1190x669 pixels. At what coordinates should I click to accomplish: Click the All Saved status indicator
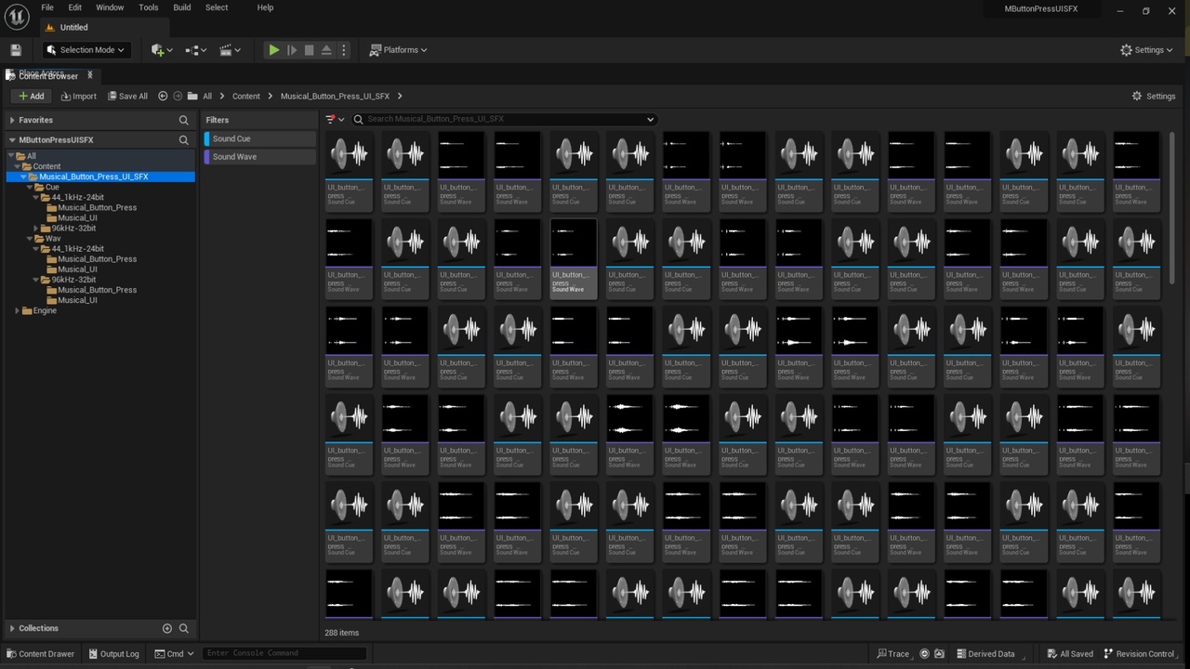pos(1070,654)
